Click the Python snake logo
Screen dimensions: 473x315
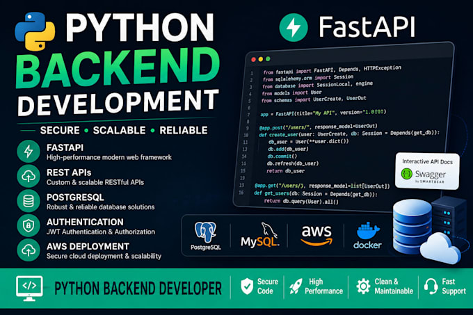pos(35,31)
